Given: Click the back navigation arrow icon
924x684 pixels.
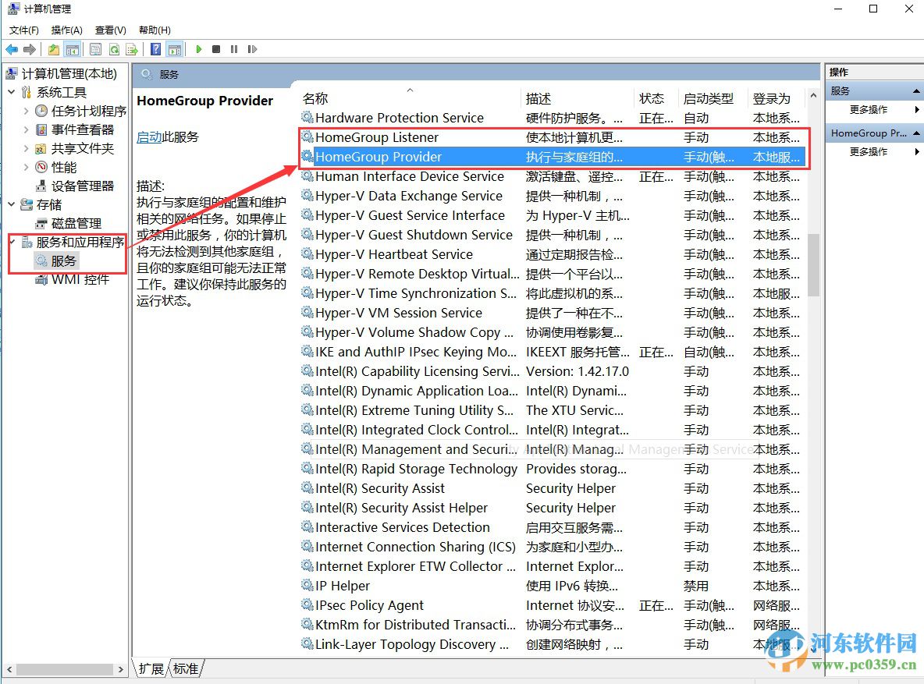Looking at the screenshot, I should [11, 49].
